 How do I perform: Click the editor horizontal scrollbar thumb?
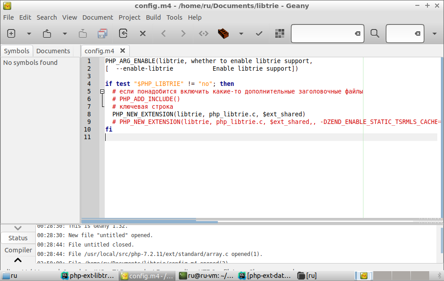149,221
